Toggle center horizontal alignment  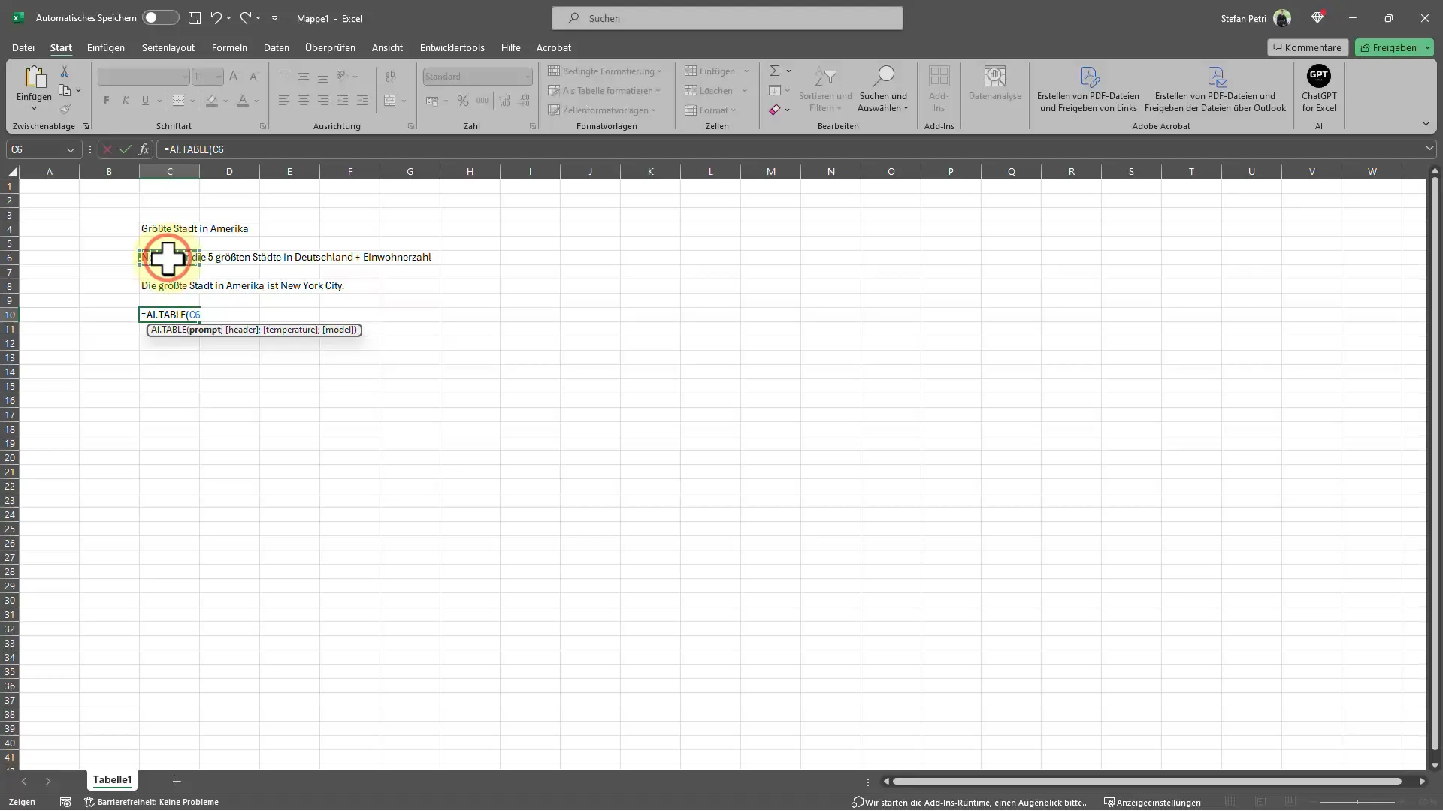coord(304,101)
